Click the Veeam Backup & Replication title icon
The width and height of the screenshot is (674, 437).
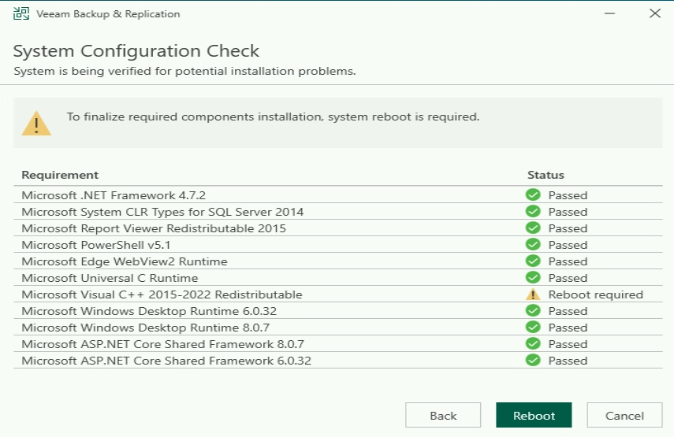pyautogui.click(x=21, y=14)
